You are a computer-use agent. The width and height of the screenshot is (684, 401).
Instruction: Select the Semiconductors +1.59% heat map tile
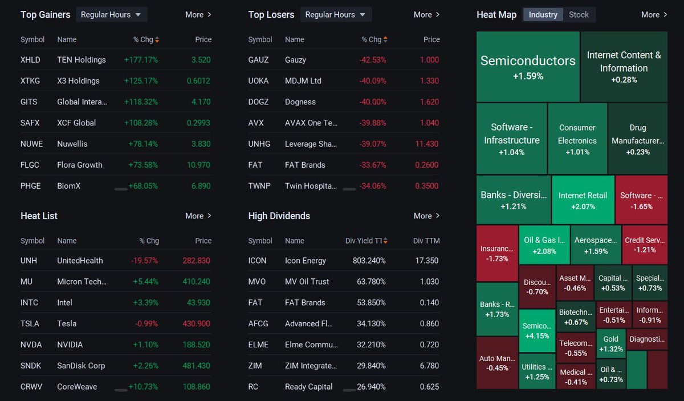click(528, 67)
